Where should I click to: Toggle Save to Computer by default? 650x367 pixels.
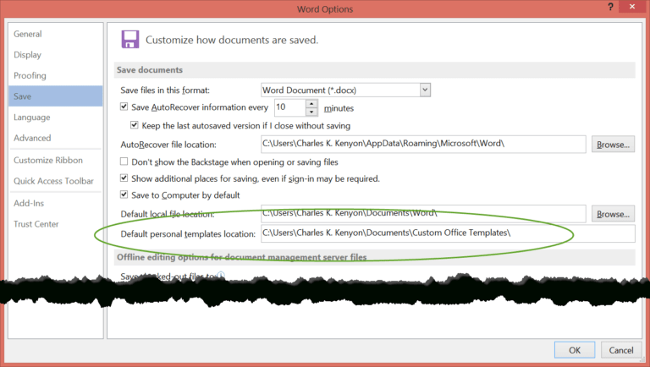tap(124, 194)
